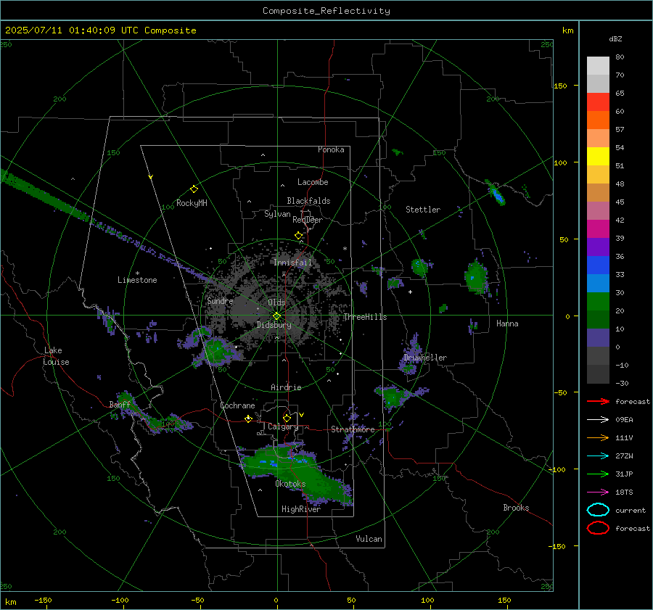
Task: Select the yellow radar site diamond at Olds
Action: pyautogui.click(x=277, y=316)
